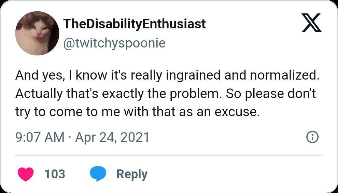
Task: Open the cat profile picture
Action: 37,33
